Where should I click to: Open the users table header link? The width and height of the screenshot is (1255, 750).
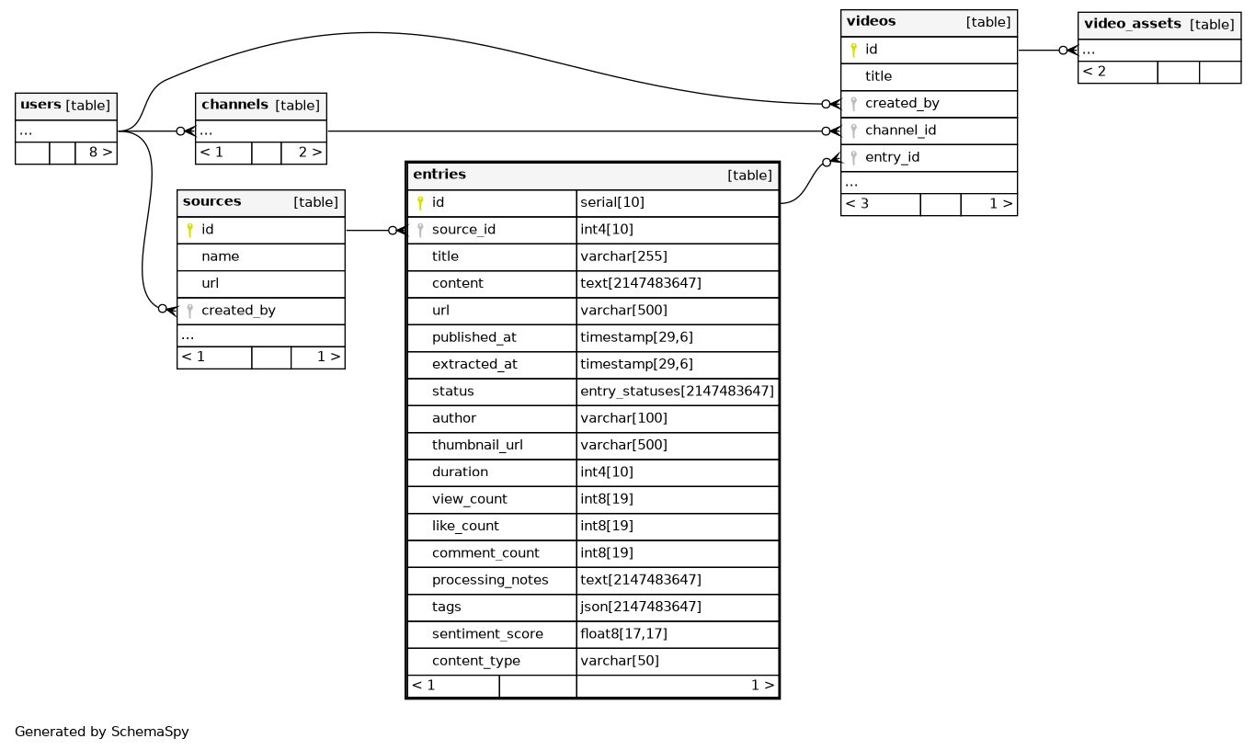pyautogui.click(x=40, y=105)
